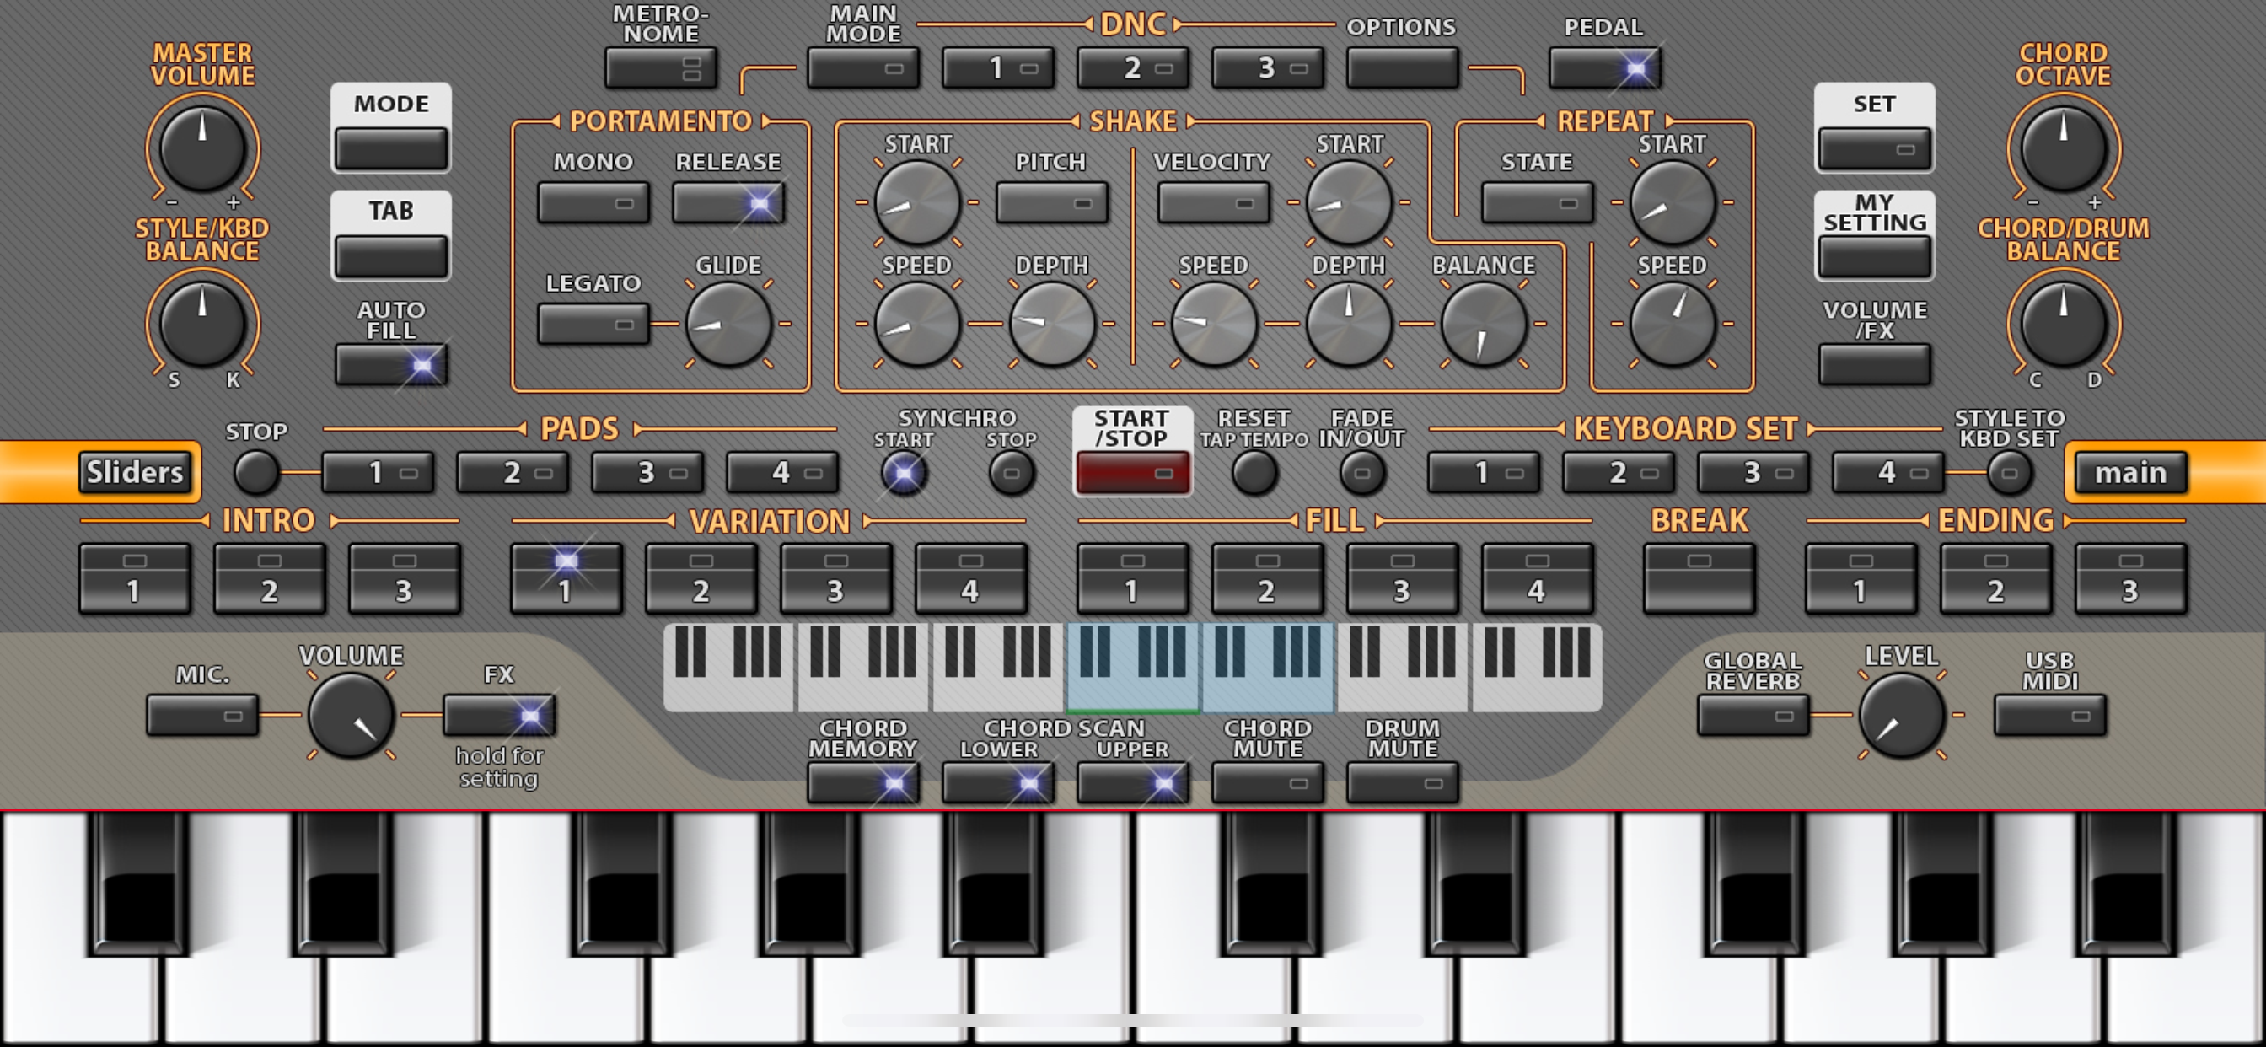Click the round Pads Stop button

click(x=255, y=472)
